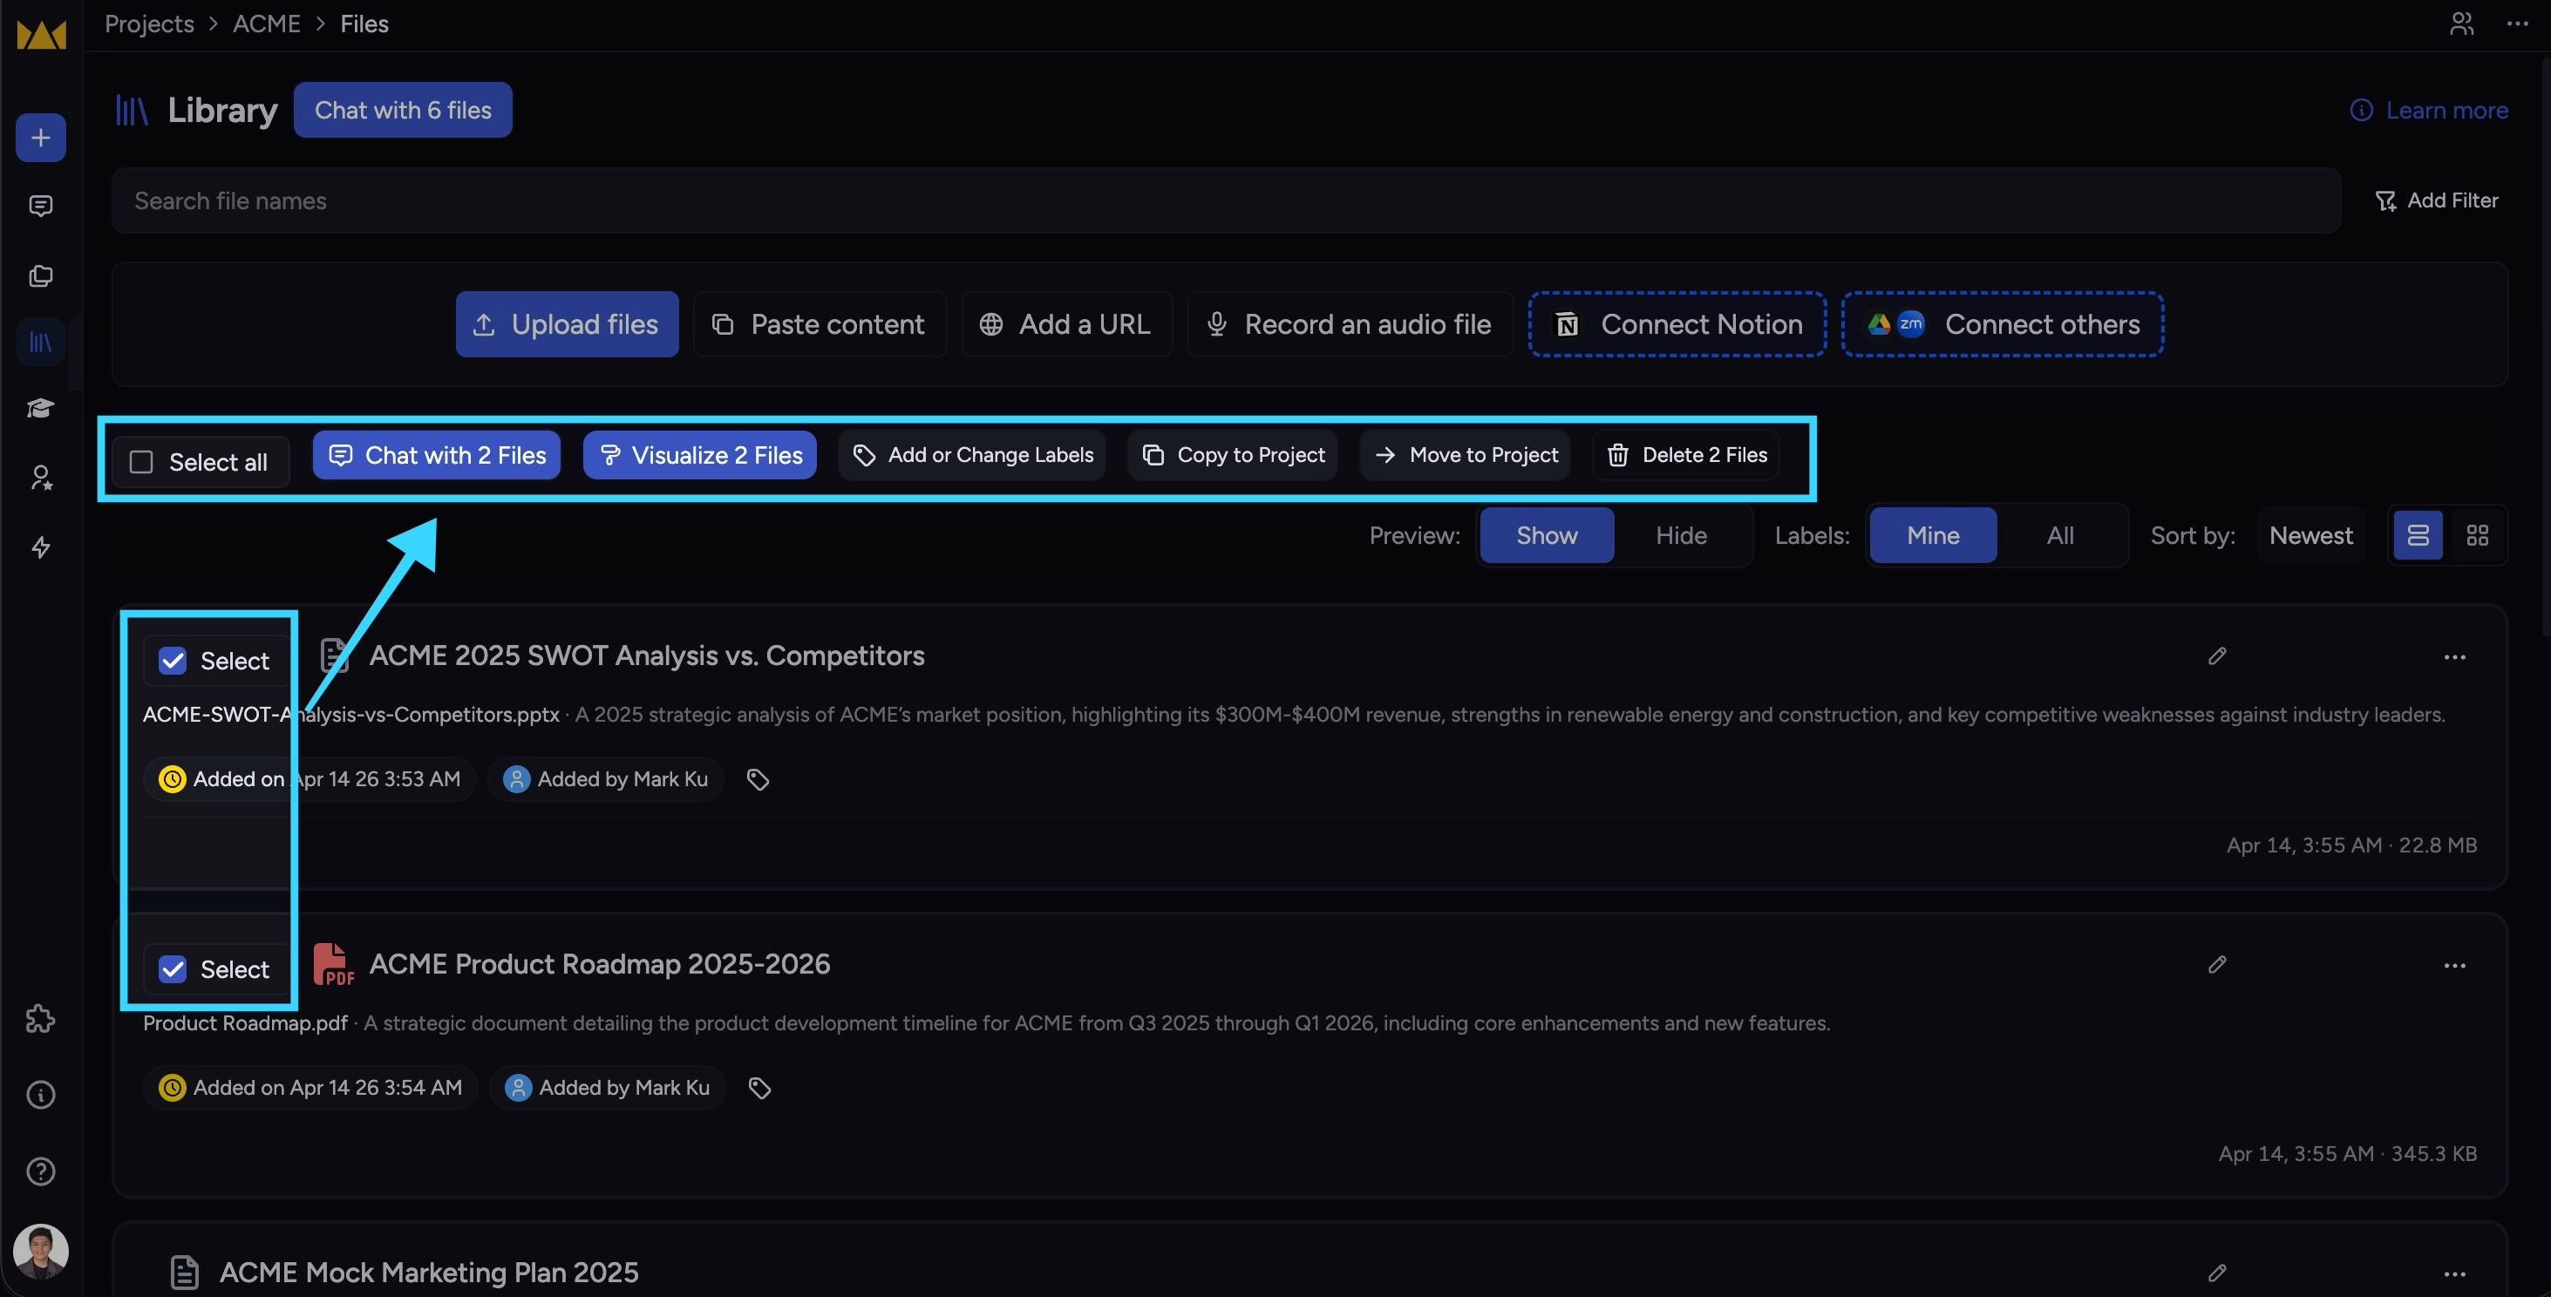Add label tag to Product Roadmap file
Screen dimensions: 2551x1297
tap(759, 1088)
